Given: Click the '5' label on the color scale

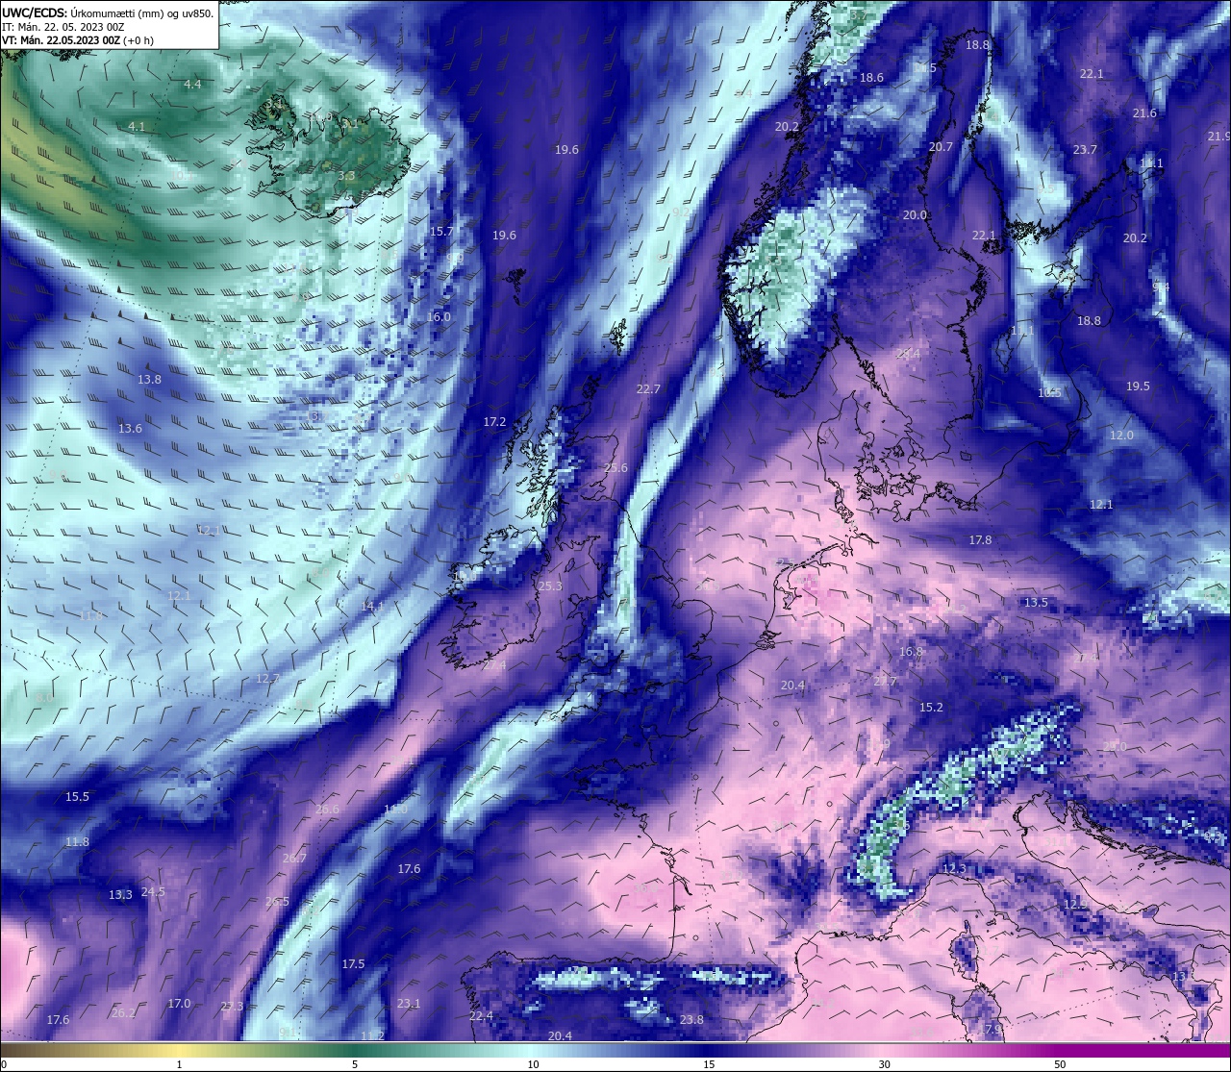Looking at the screenshot, I should click(355, 1064).
